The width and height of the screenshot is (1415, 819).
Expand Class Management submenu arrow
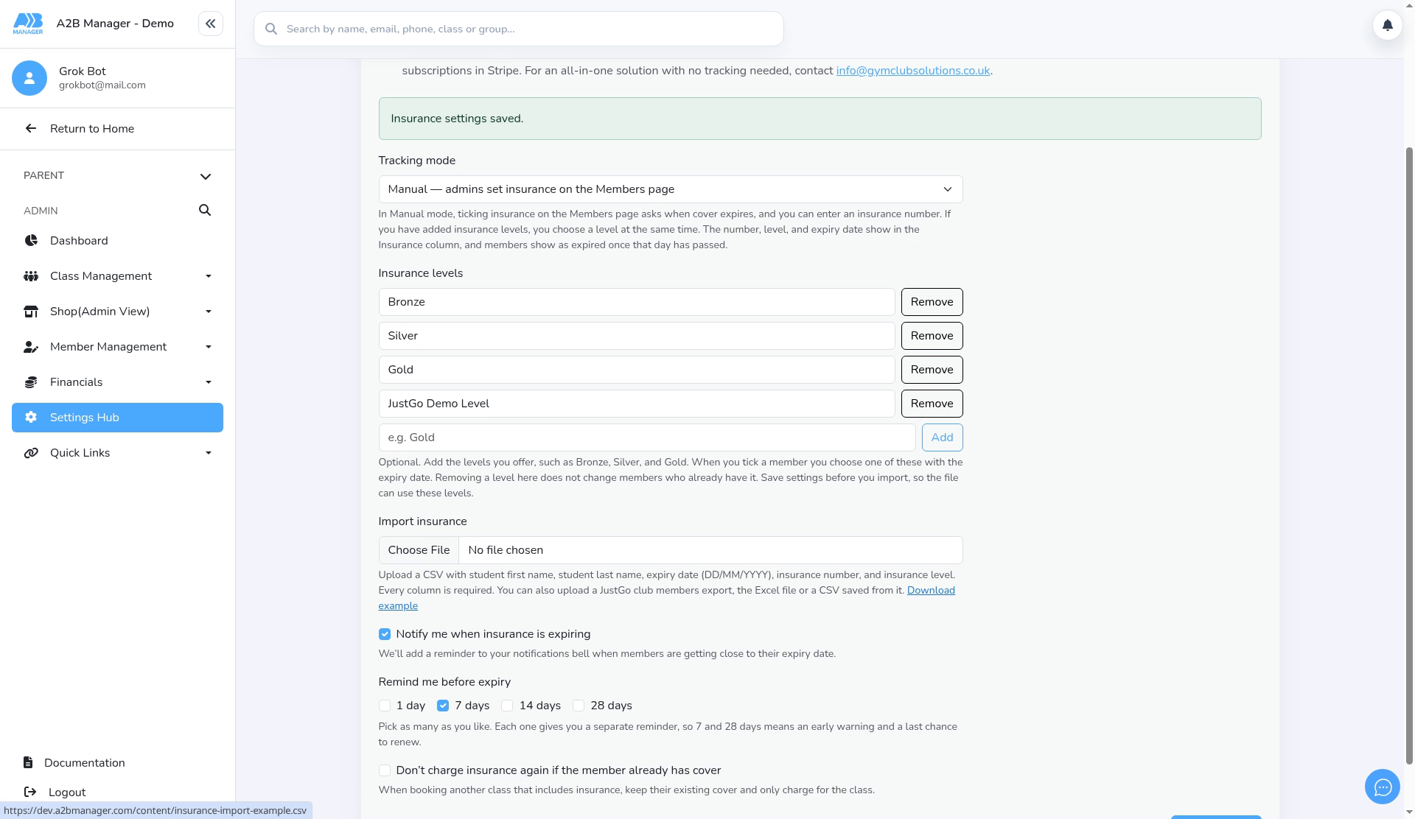coord(209,276)
